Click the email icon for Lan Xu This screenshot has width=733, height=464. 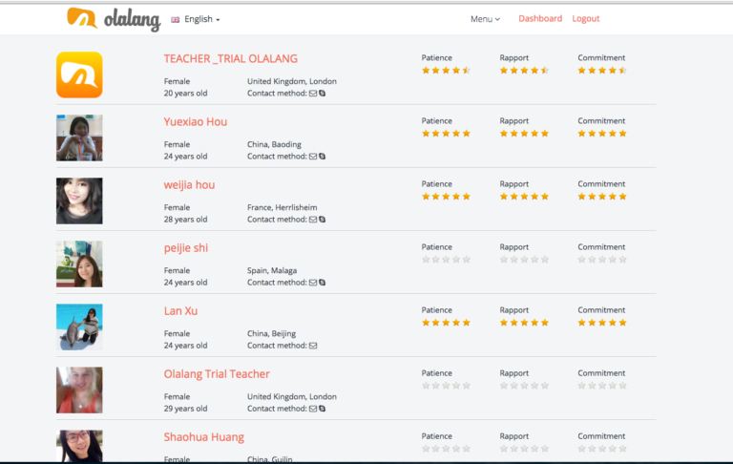click(313, 346)
